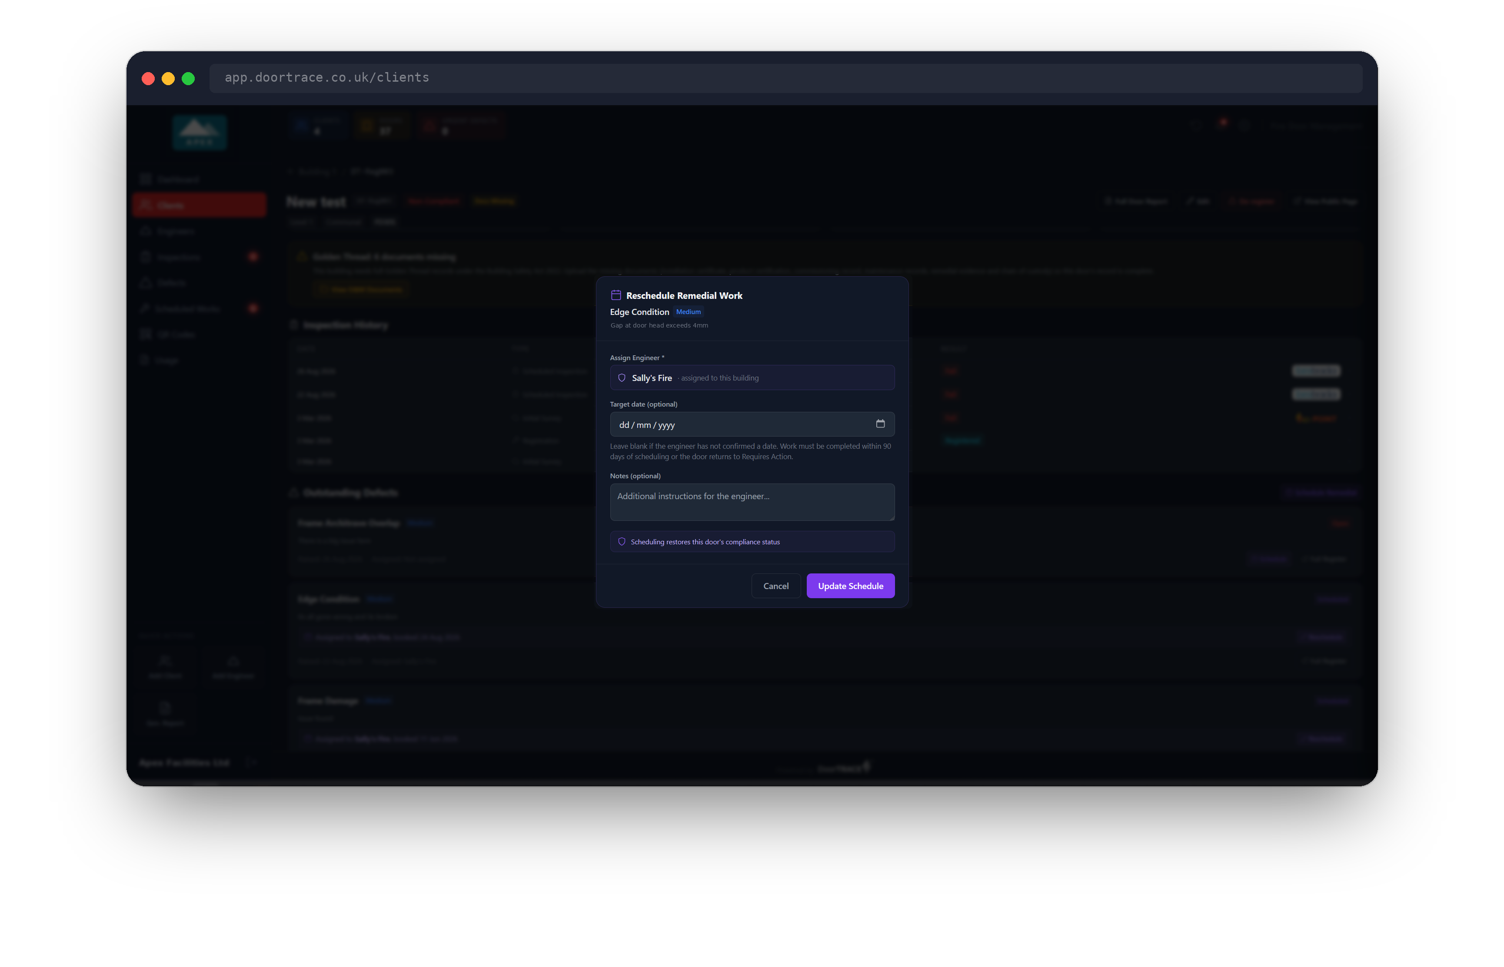Click 'Gap at door head exceeds 4mm' text

pyautogui.click(x=659, y=325)
